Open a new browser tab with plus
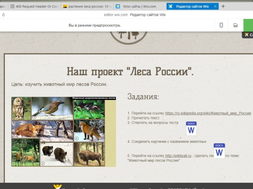Image resolution: width=253 pixels, height=189 pixels. (x=223, y=6)
